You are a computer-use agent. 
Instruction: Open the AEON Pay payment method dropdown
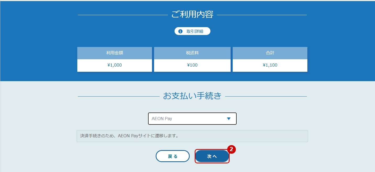pyautogui.click(x=192, y=118)
